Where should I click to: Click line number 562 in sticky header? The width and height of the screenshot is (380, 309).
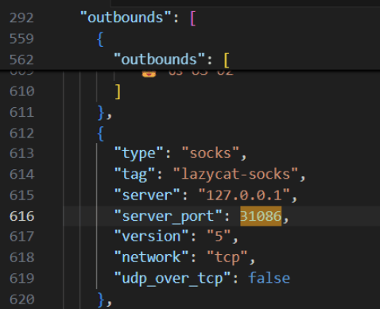click(x=21, y=60)
